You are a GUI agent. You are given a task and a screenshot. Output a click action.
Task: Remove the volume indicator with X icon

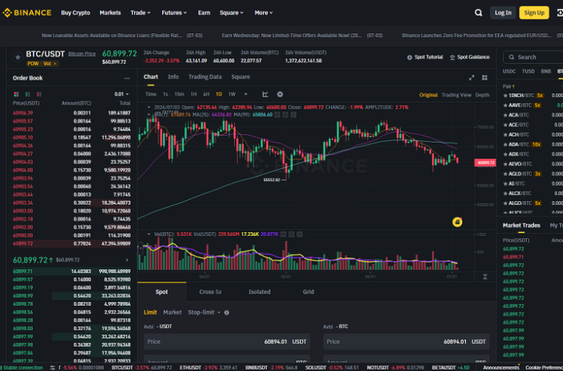[299, 234]
